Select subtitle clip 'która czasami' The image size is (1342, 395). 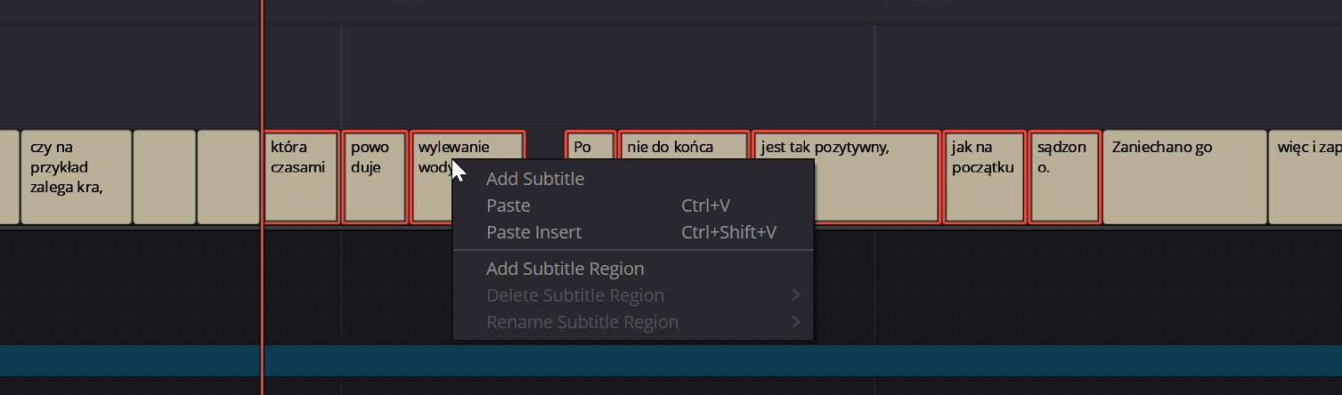[302, 177]
